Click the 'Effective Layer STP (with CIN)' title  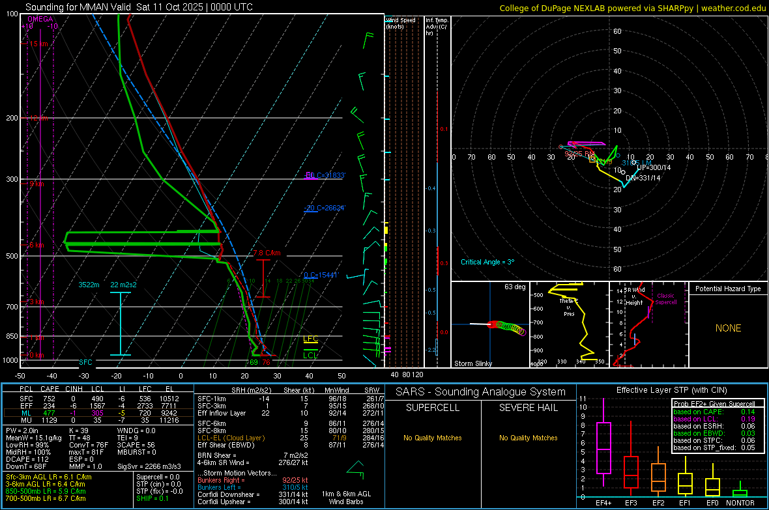tap(671, 390)
